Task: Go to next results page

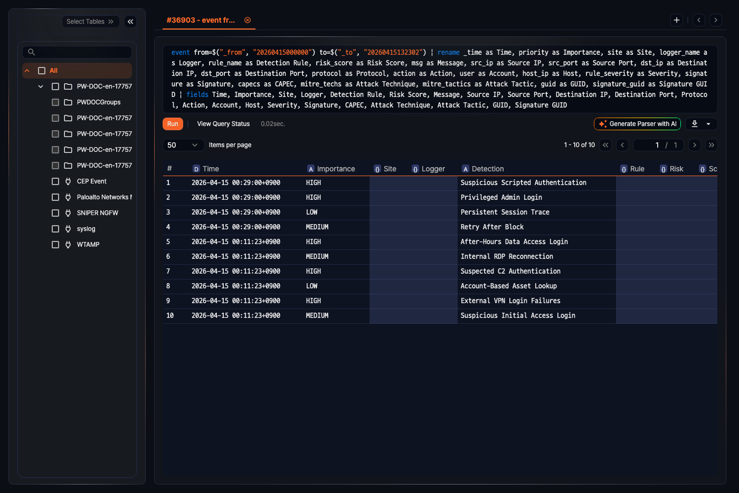Action: click(695, 145)
